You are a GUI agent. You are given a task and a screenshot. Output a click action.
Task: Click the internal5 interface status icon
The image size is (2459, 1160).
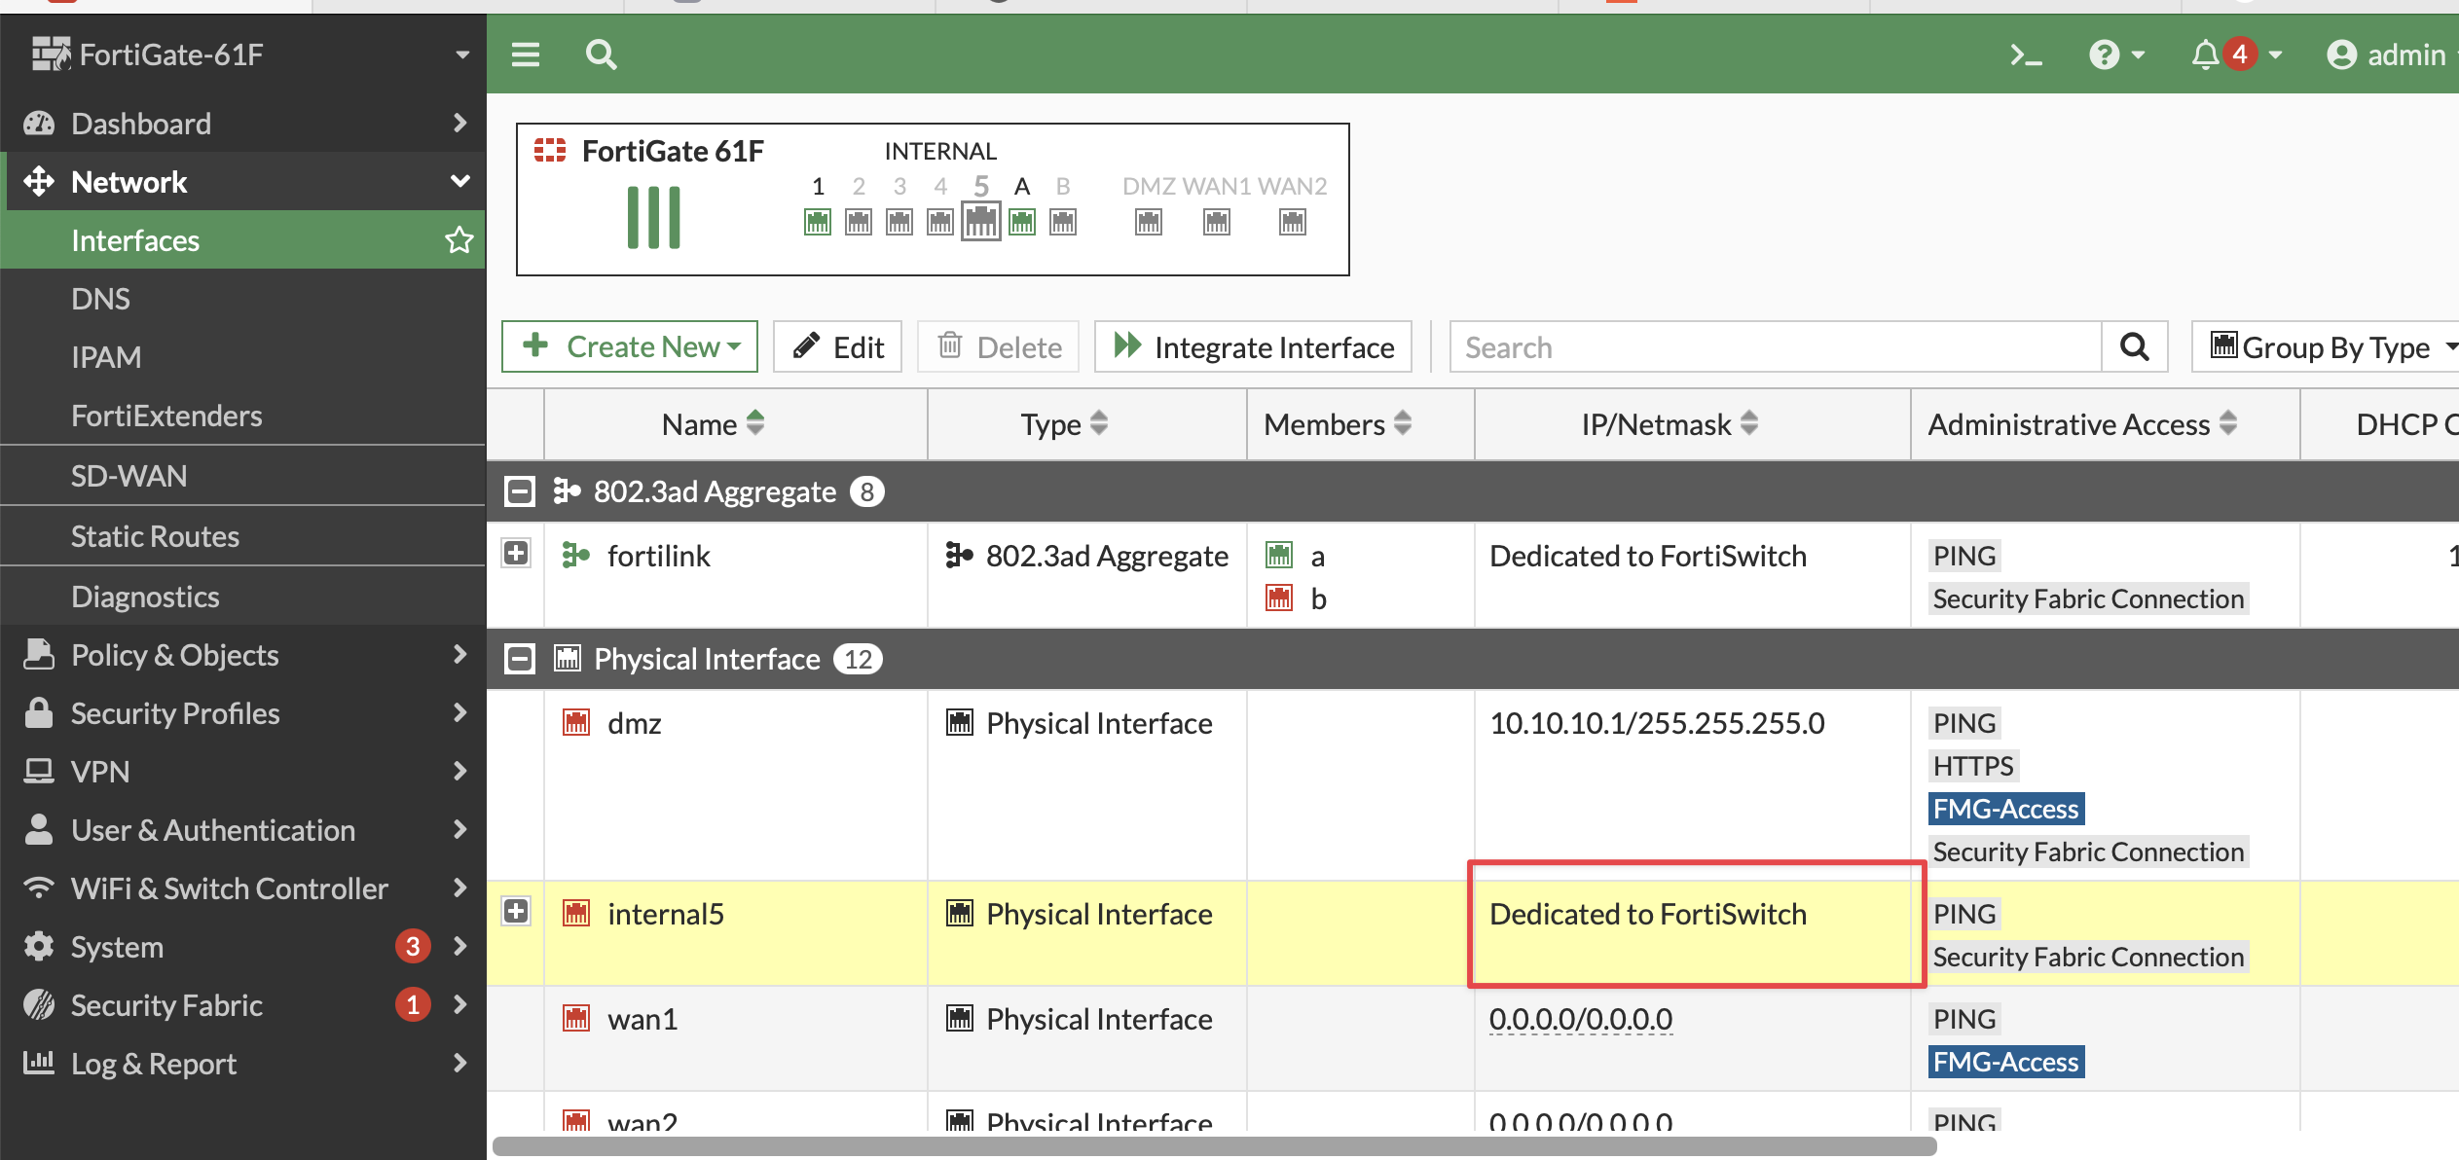576,913
